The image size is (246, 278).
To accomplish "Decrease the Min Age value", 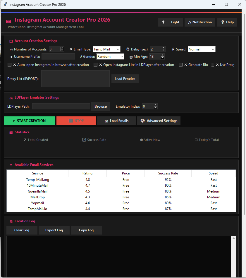I will 162,58.
